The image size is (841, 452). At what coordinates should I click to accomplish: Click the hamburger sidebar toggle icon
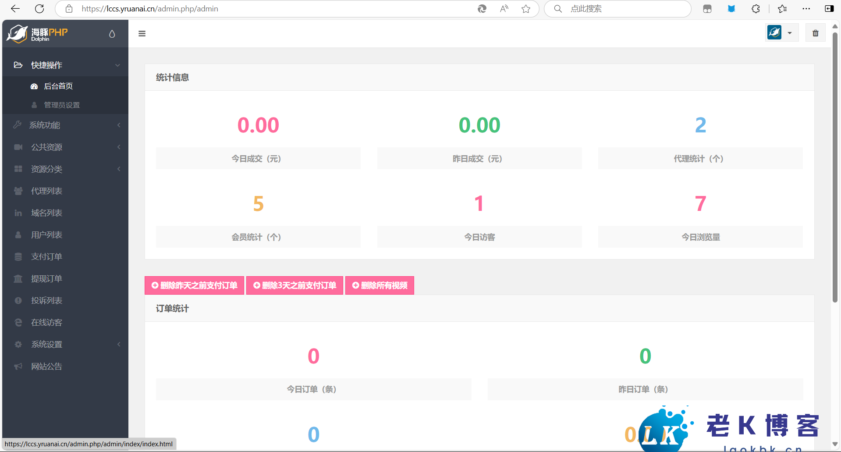click(x=142, y=34)
